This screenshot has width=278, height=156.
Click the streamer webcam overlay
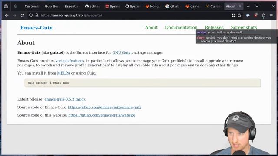239,133
